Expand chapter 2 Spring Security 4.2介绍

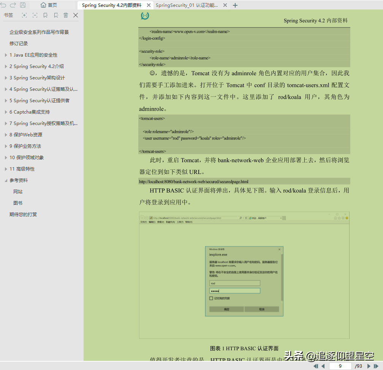(x=6, y=66)
